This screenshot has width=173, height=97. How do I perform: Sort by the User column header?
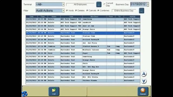(71, 16)
